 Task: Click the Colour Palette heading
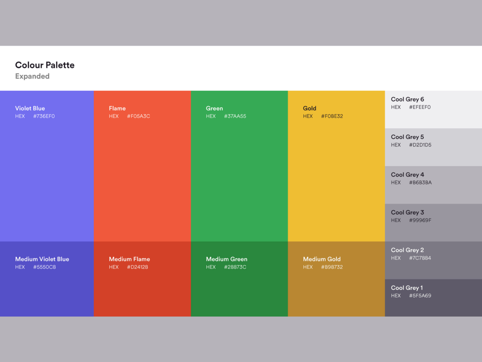pos(45,65)
